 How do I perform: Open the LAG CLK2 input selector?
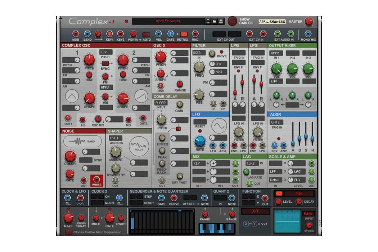[x=252, y=163]
